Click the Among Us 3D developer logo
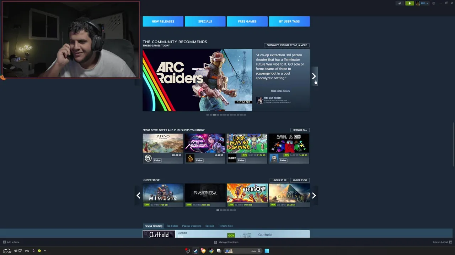This screenshot has height=255, width=455. click(x=274, y=159)
